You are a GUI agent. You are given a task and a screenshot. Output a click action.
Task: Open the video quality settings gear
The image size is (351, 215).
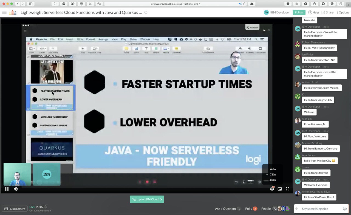point(272,189)
